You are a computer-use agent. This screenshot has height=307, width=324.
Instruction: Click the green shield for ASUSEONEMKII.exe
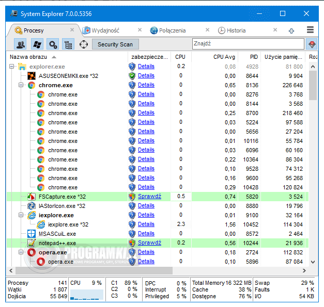click(x=132, y=76)
